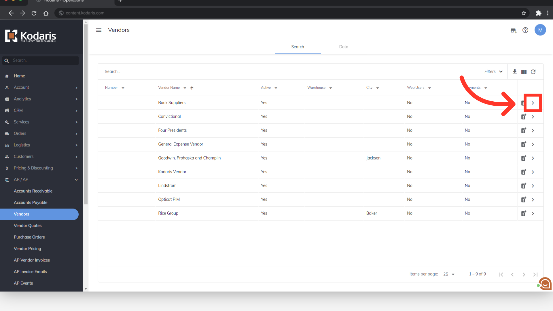This screenshot has height=311, width=553.
Task: Open the Active column filter arrow
Action: pyautogui.click(x=276, y=88)
